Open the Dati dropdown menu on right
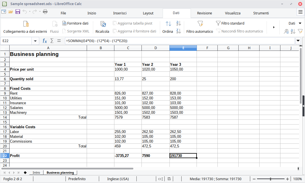The image size is (305, 183). point(294,23)
